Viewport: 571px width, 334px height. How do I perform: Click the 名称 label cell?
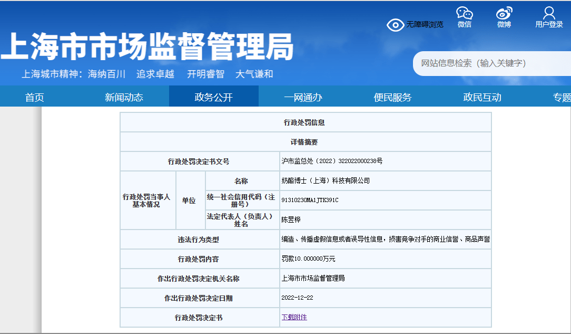coord(241,181)
